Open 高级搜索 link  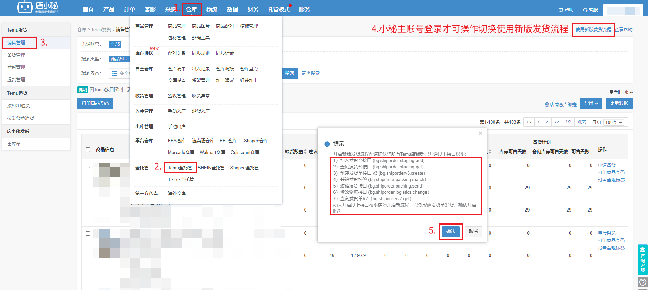311,73
